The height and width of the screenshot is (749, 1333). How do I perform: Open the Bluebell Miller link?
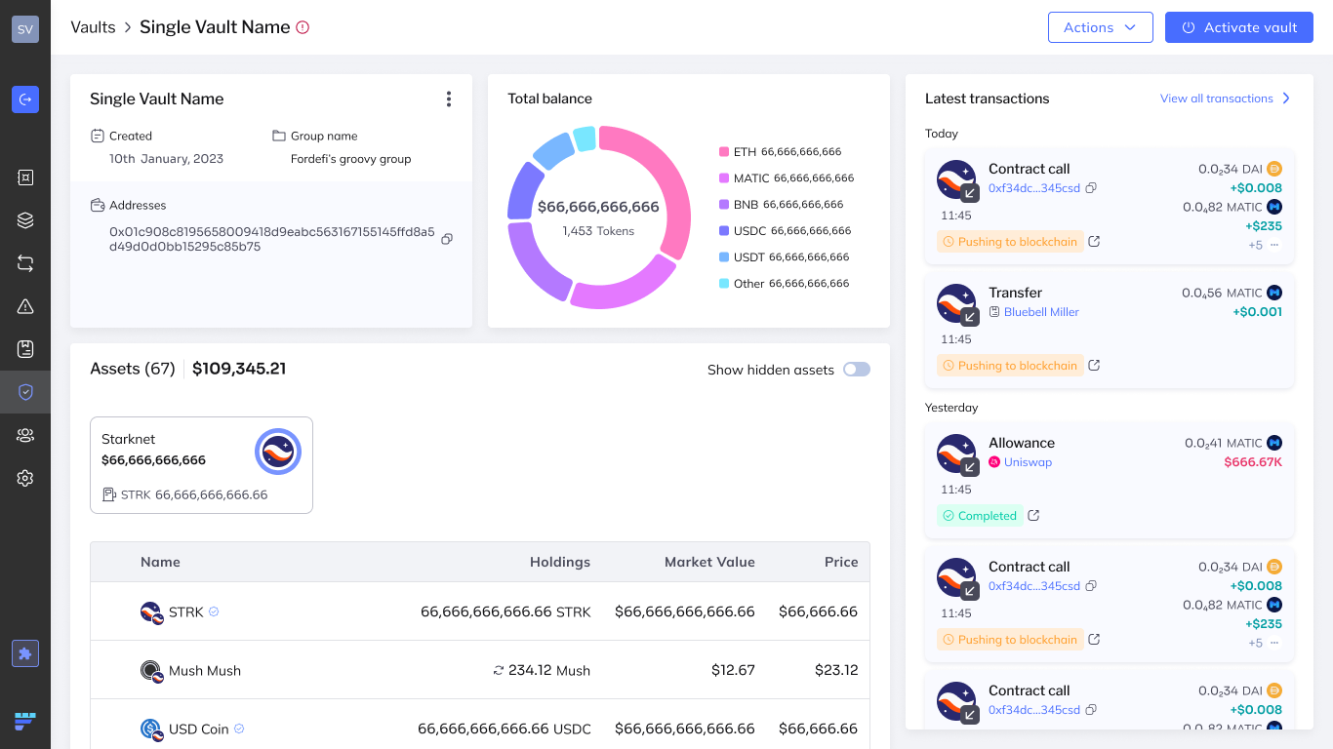[x=1041, y=312]
